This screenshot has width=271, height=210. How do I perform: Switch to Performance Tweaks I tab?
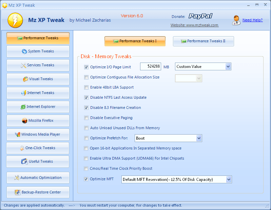tap(135, 41)
